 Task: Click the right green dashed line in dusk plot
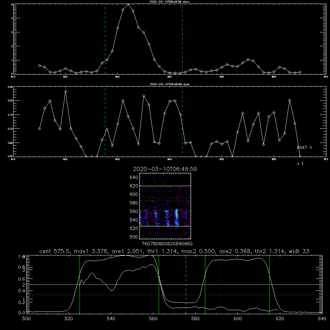click(182, 121)
